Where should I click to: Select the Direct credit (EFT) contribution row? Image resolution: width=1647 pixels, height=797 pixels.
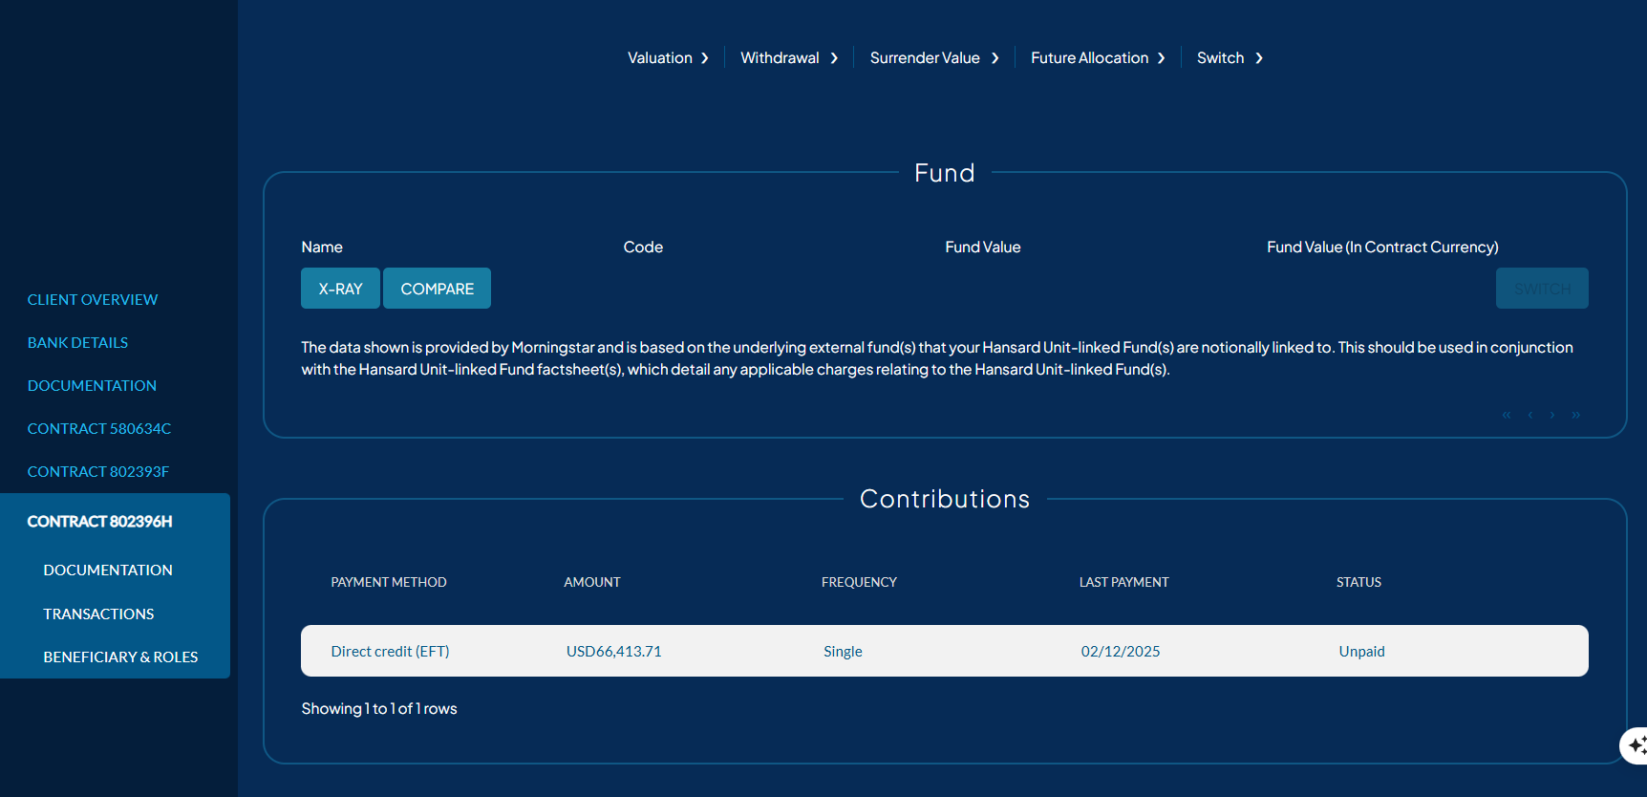point(944,652)
